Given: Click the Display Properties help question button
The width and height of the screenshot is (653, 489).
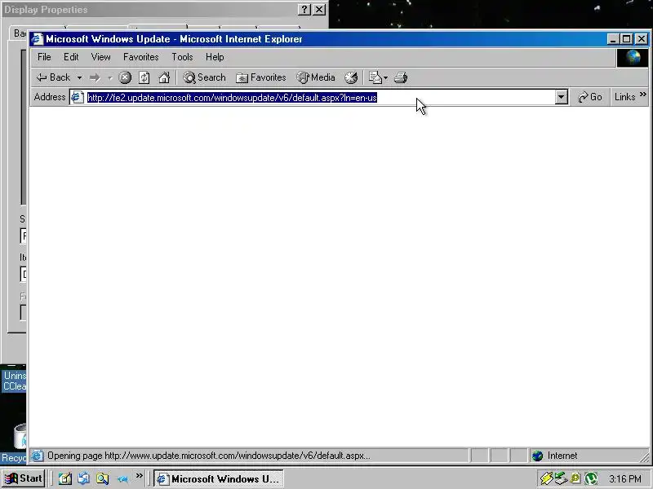Looking at the screenshot, I should pos(304,10).
